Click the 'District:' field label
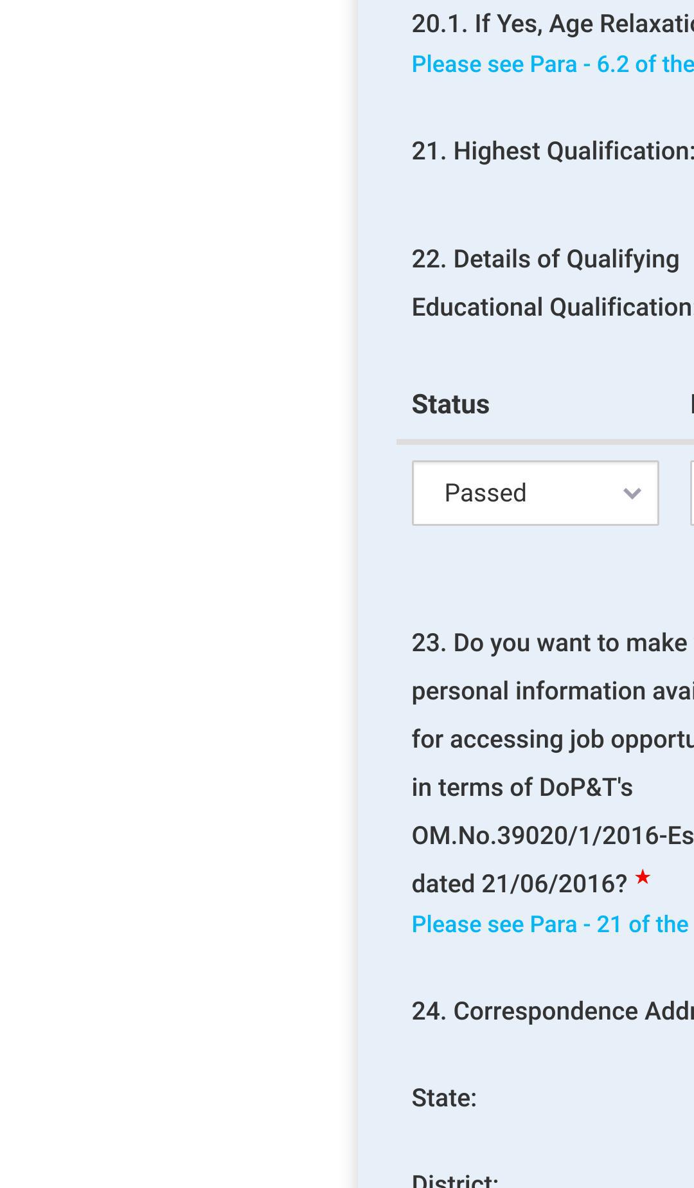The height and width of the screenshot is (1188, 694). click(x=455, y=1182)
